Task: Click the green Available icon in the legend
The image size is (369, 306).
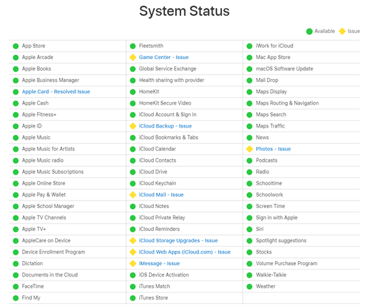Action: pos(309,32)
